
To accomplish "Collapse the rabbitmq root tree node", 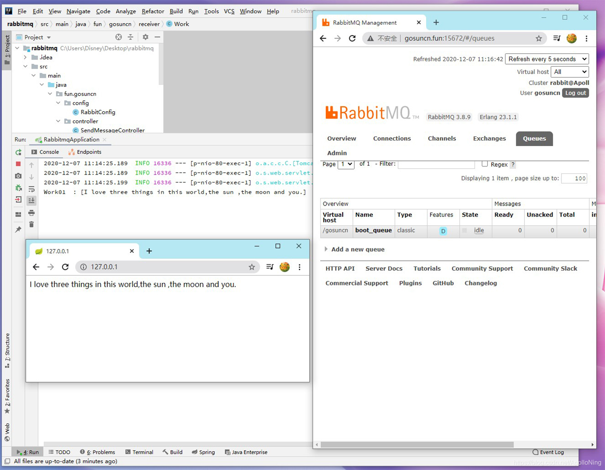I will point(17,48).
